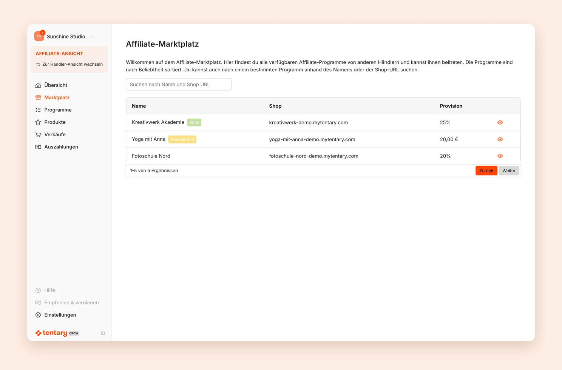Click 'fotoschule-nord-demo.mytentary.com' shop URL

click(314, 156)
